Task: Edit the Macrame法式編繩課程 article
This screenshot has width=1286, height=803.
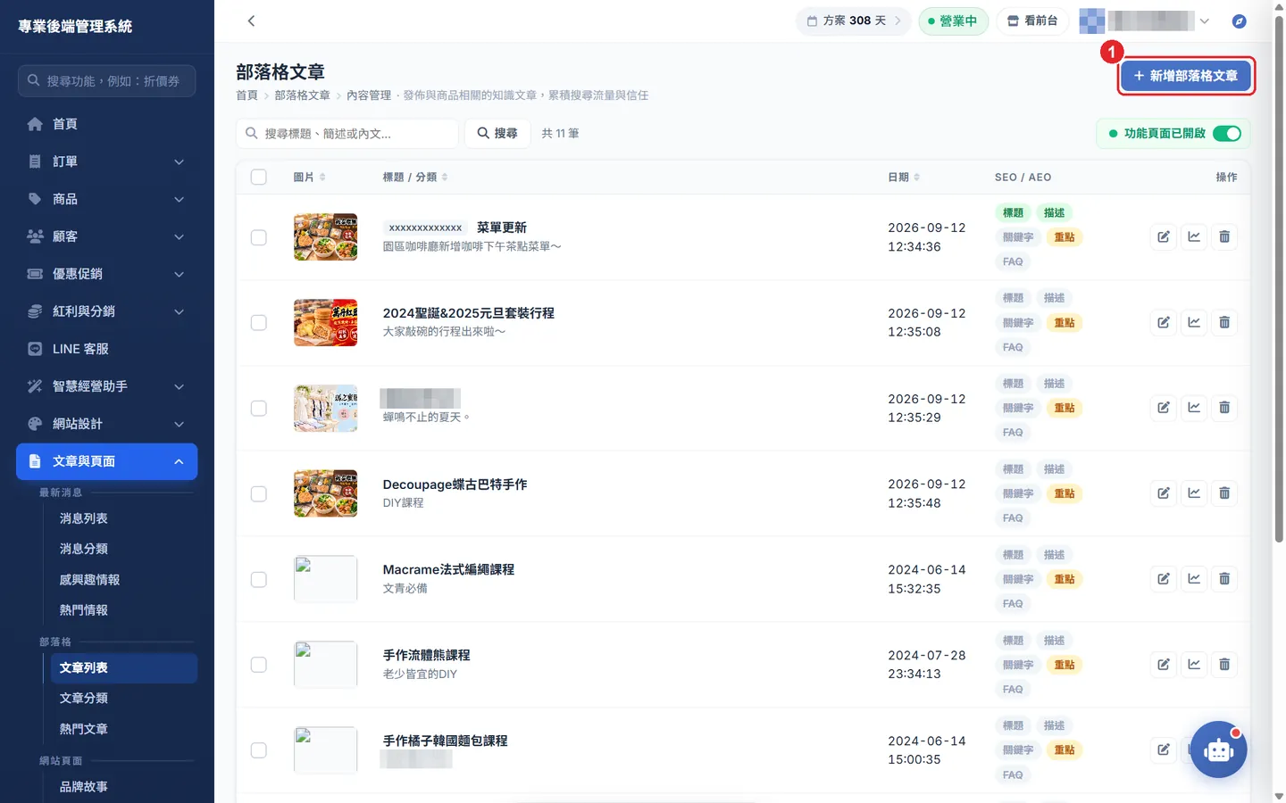Action: [x=1164, y=579]
